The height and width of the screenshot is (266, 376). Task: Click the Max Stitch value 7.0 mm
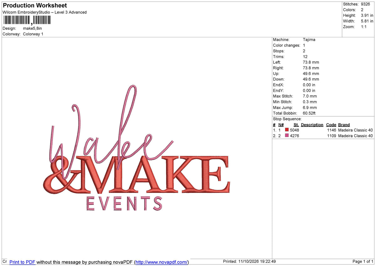coord(310,96)
